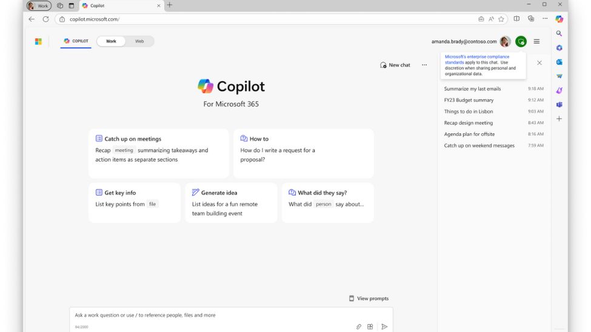The image size is (591, 332).
Task: Open Outlook from the Edge sidebar
Action: tap(559, 62)
